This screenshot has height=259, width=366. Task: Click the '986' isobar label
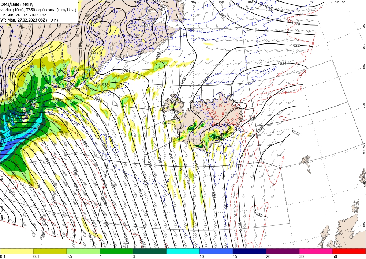coord(53,199)
